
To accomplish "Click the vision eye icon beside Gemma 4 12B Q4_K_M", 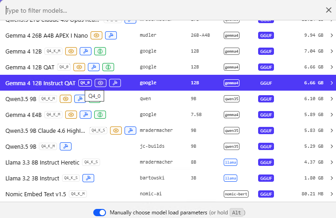I will point(71,51).
